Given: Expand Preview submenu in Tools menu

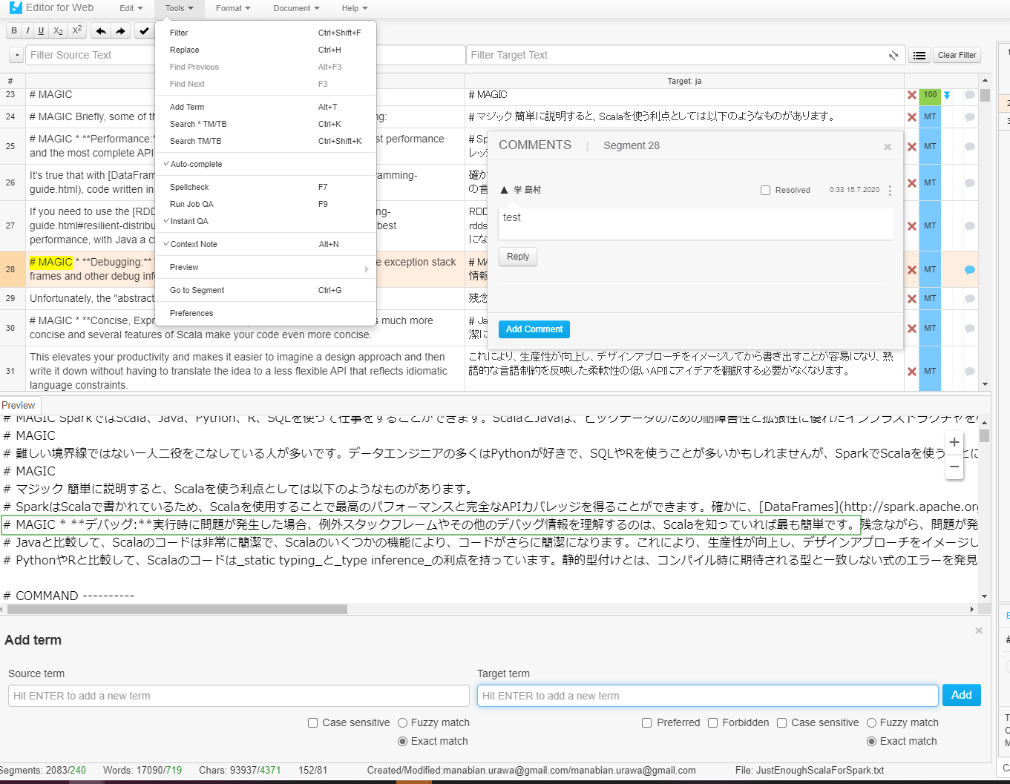Looking at the screenshot, I should click(266, 267).
